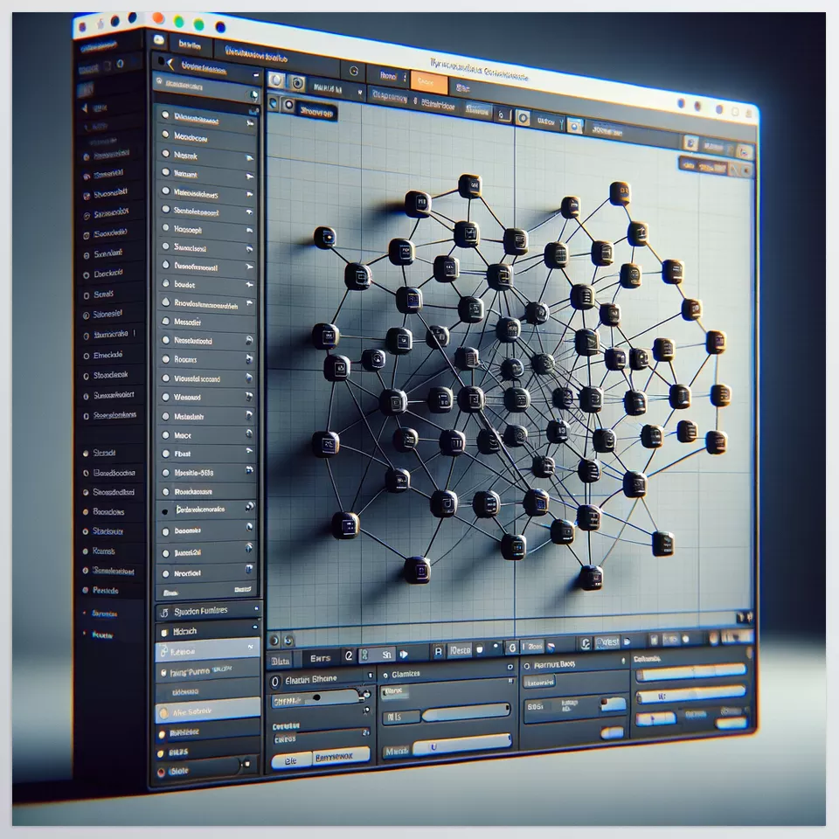Click the topmost center node in the graph
The width and height of the screenshot is (839, 839).
[x=470, y=186]
